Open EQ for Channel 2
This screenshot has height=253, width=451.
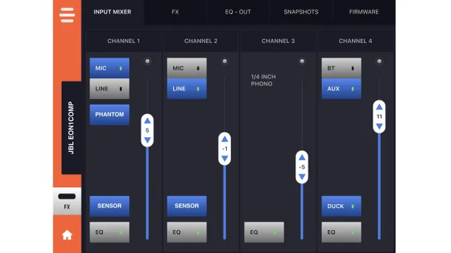click(186, 232)
